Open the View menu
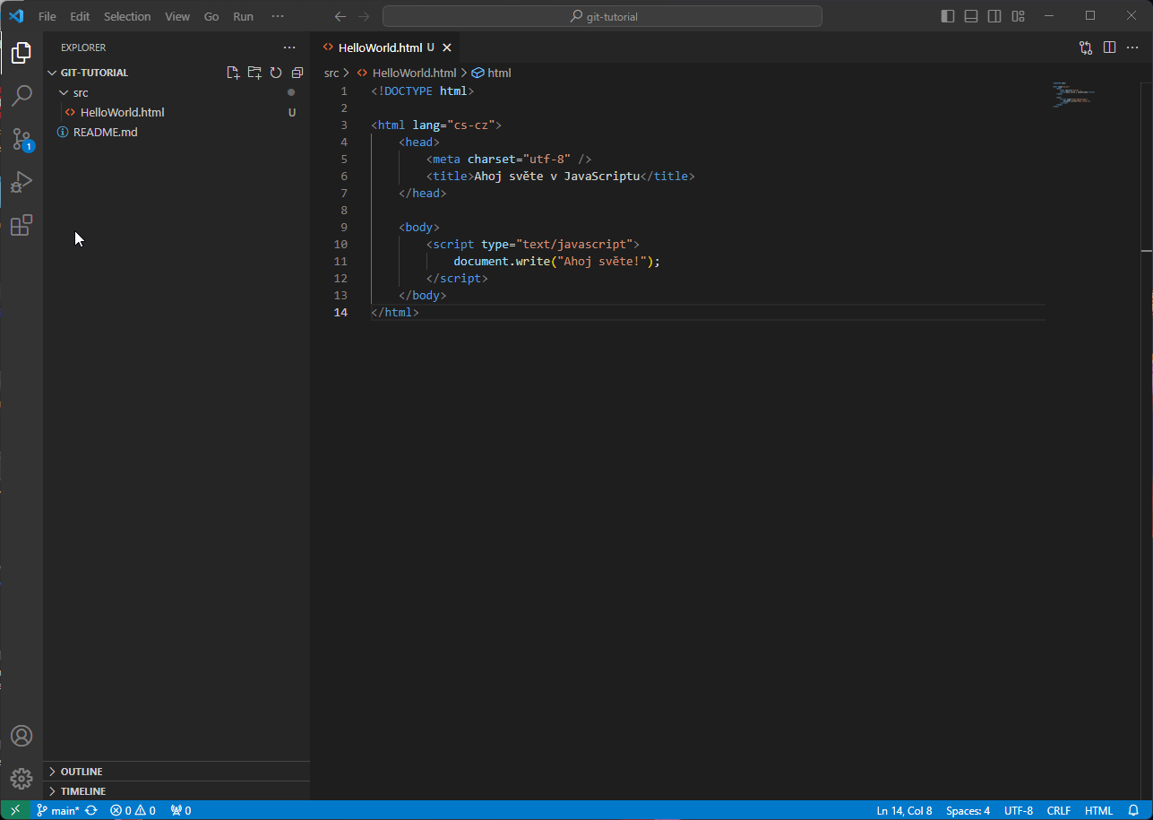1153x820 pixels. pyautogui.click(x=176, y=15)
